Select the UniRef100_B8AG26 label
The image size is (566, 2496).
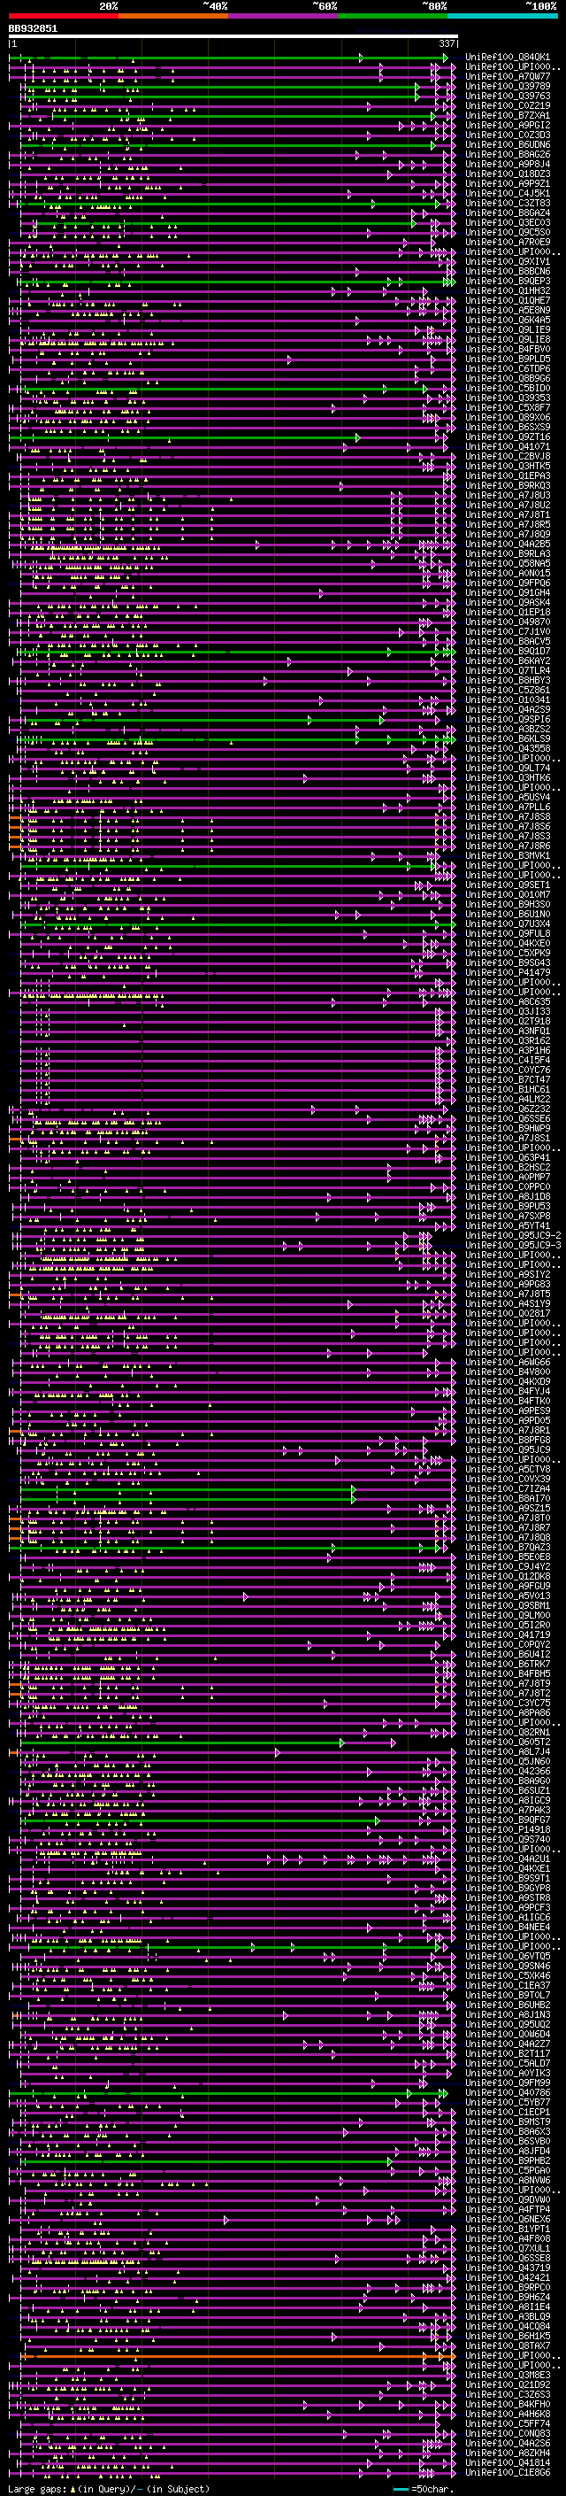(x=508, y=154)
